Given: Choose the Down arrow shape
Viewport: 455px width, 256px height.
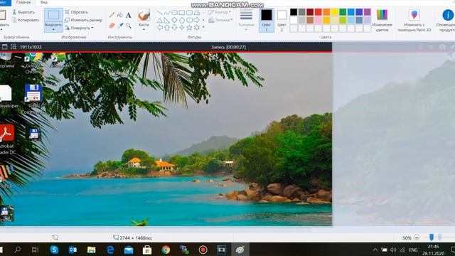Looking at the screenshot, I should click(x=174, y=28).
